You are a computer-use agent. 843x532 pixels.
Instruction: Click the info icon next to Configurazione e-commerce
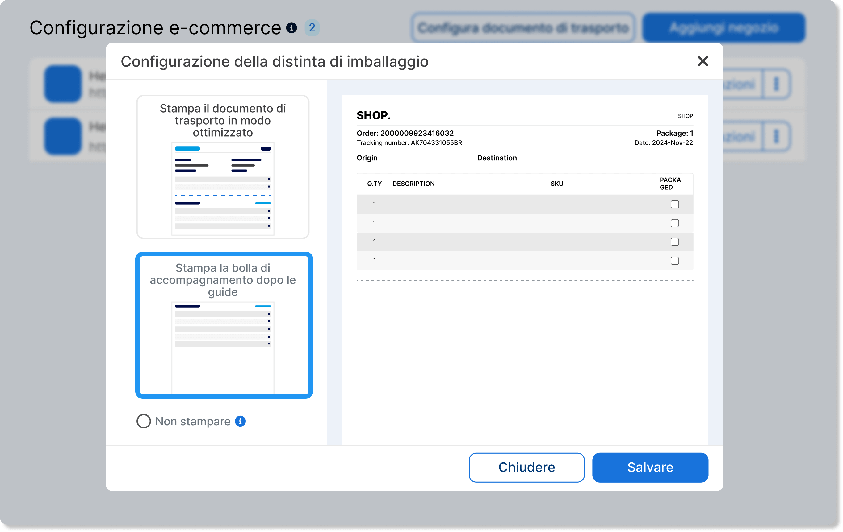click(x=291, y=28)
